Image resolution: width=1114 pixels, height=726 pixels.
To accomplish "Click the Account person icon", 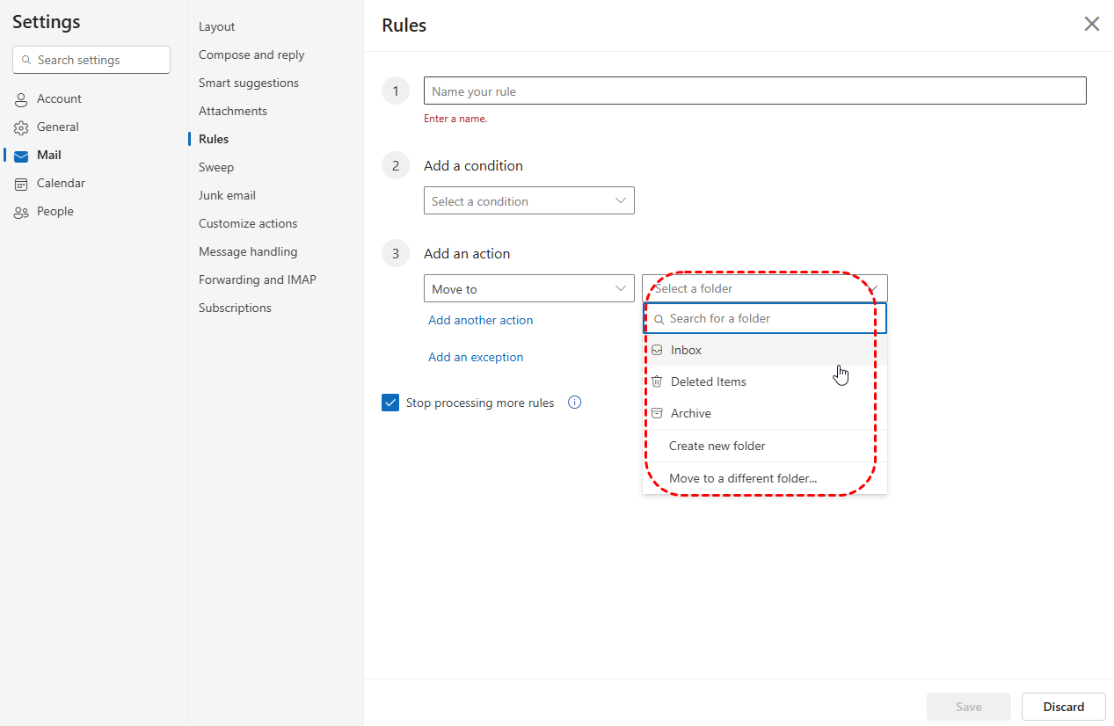I will point(21,99).
